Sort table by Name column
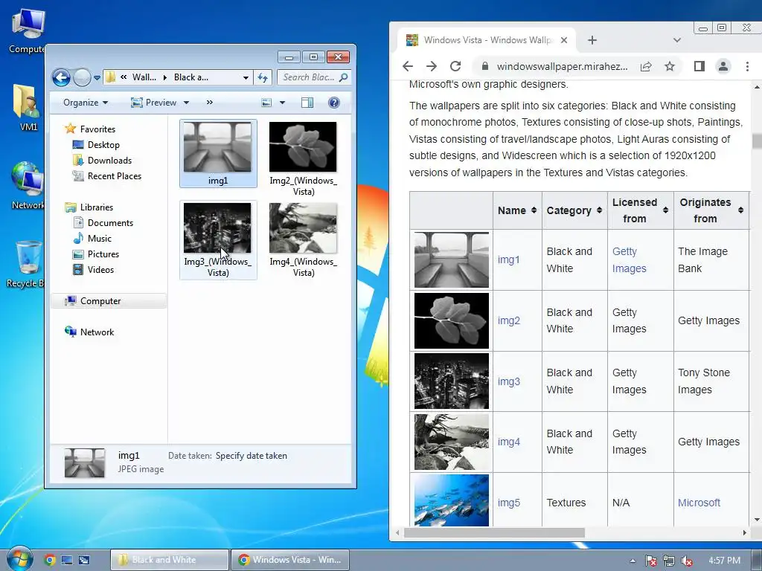762x571 pixels. 517,210
